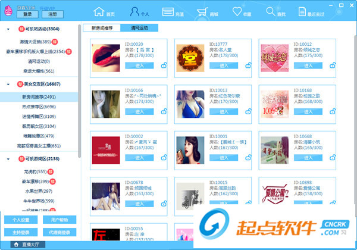Select 高薪招募美女主播(651) in sidebar
The height and width of the screenshot is (250, 357).
[39, 146]
